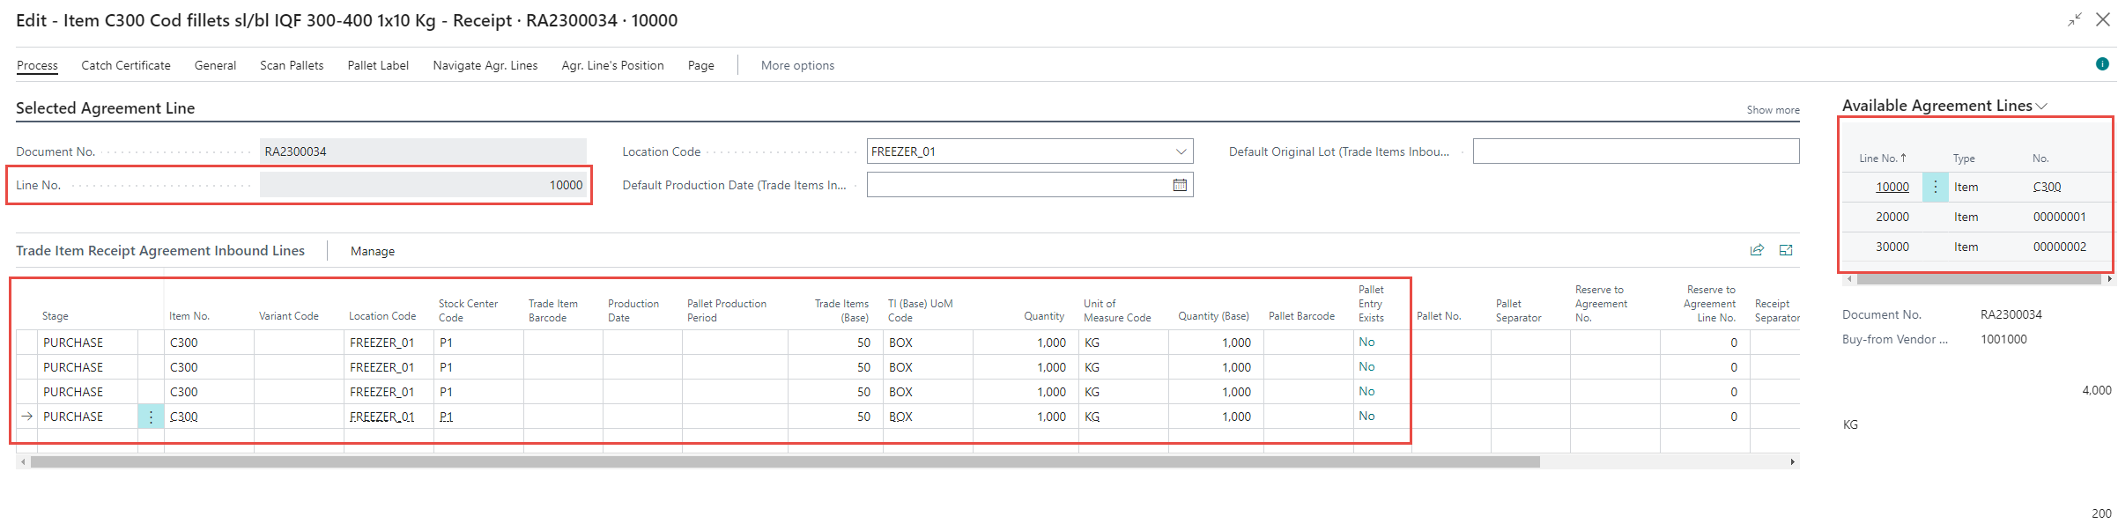Expand the Location Code dropdown

click(x=1181, y=151)
